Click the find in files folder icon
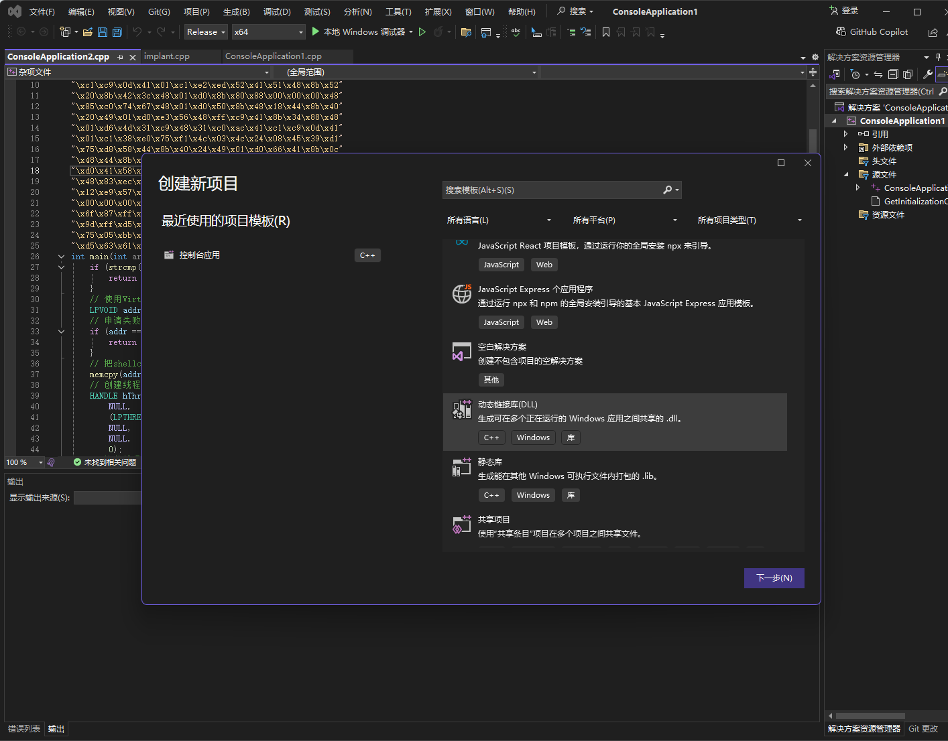 coord(466,31)
